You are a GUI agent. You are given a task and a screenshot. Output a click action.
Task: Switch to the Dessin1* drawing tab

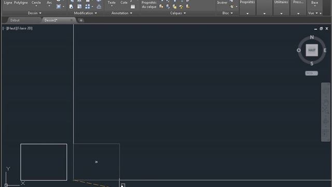(51, 20)
